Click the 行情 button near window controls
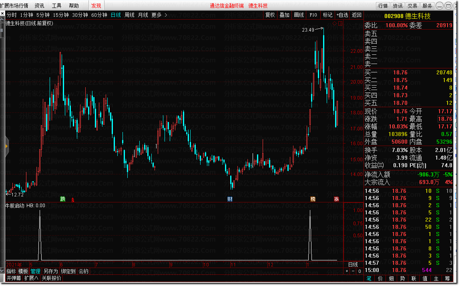This screenshot has width=460, height=286. point(383,6)
